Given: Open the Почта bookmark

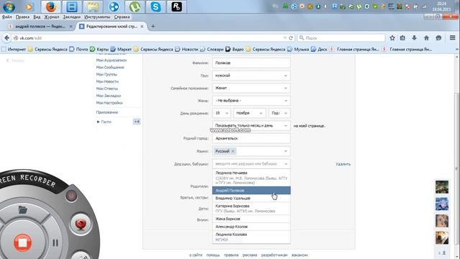Looking at the screenshot, I should tap(78, 50).
